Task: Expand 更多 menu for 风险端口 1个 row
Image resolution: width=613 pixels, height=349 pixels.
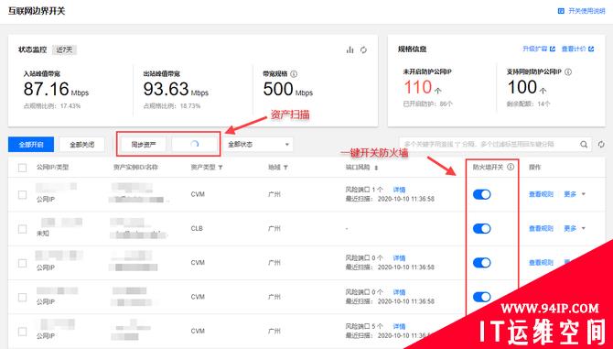Action: click(x=575, y=194)
